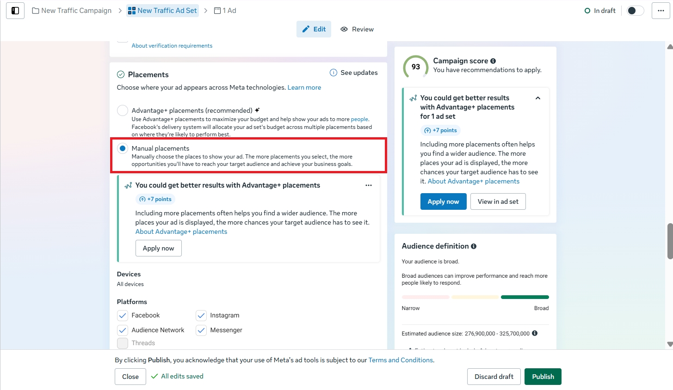
Task: Click the green Publish button
Action: pyautogui.click(x=543, y=377)
